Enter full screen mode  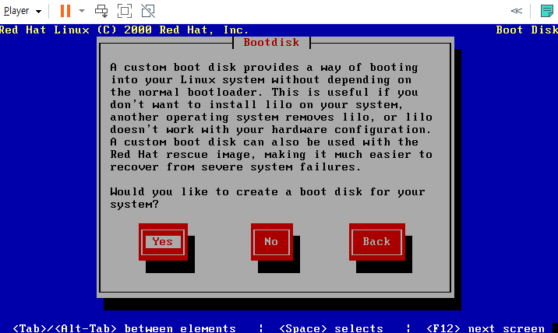(125, 11)
